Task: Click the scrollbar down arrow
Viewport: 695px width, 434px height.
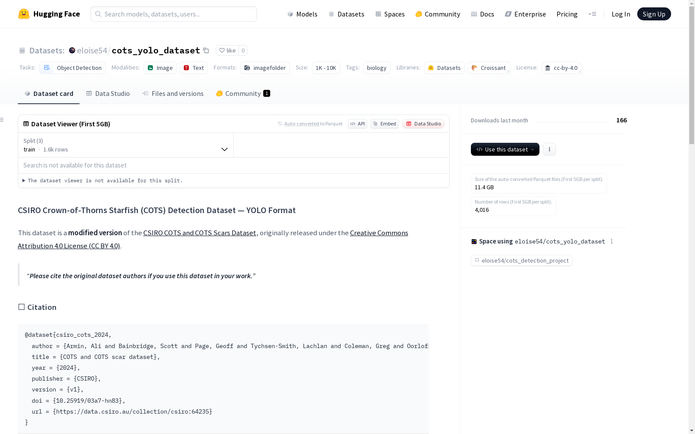Action: coord(692,431)
